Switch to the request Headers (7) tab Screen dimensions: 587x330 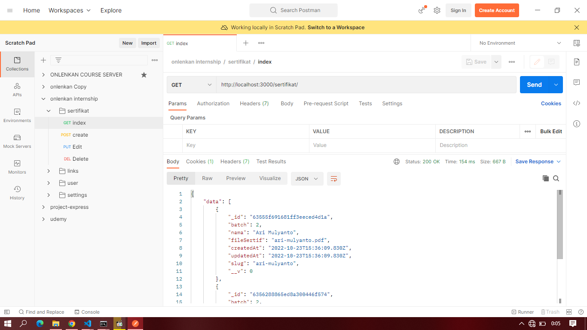click(x=254, y=104)
